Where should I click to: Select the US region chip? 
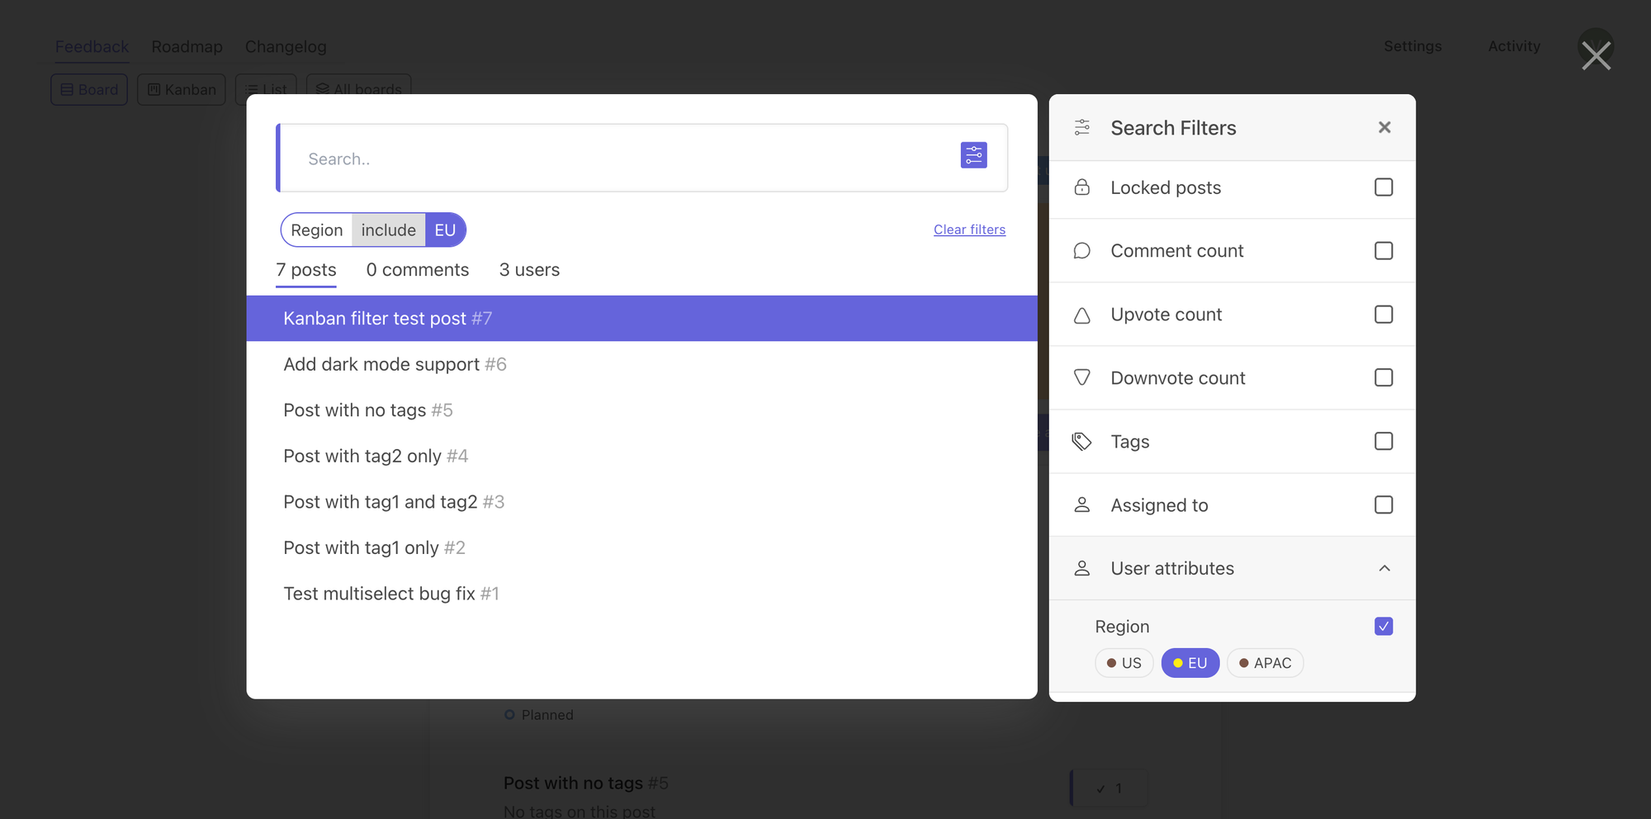point(1124,663)
